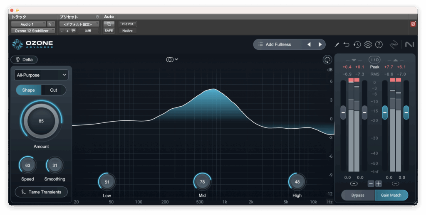Load next preset with right arrow
The height and width of the screenshot is (215, 426).
pos(320,44)
